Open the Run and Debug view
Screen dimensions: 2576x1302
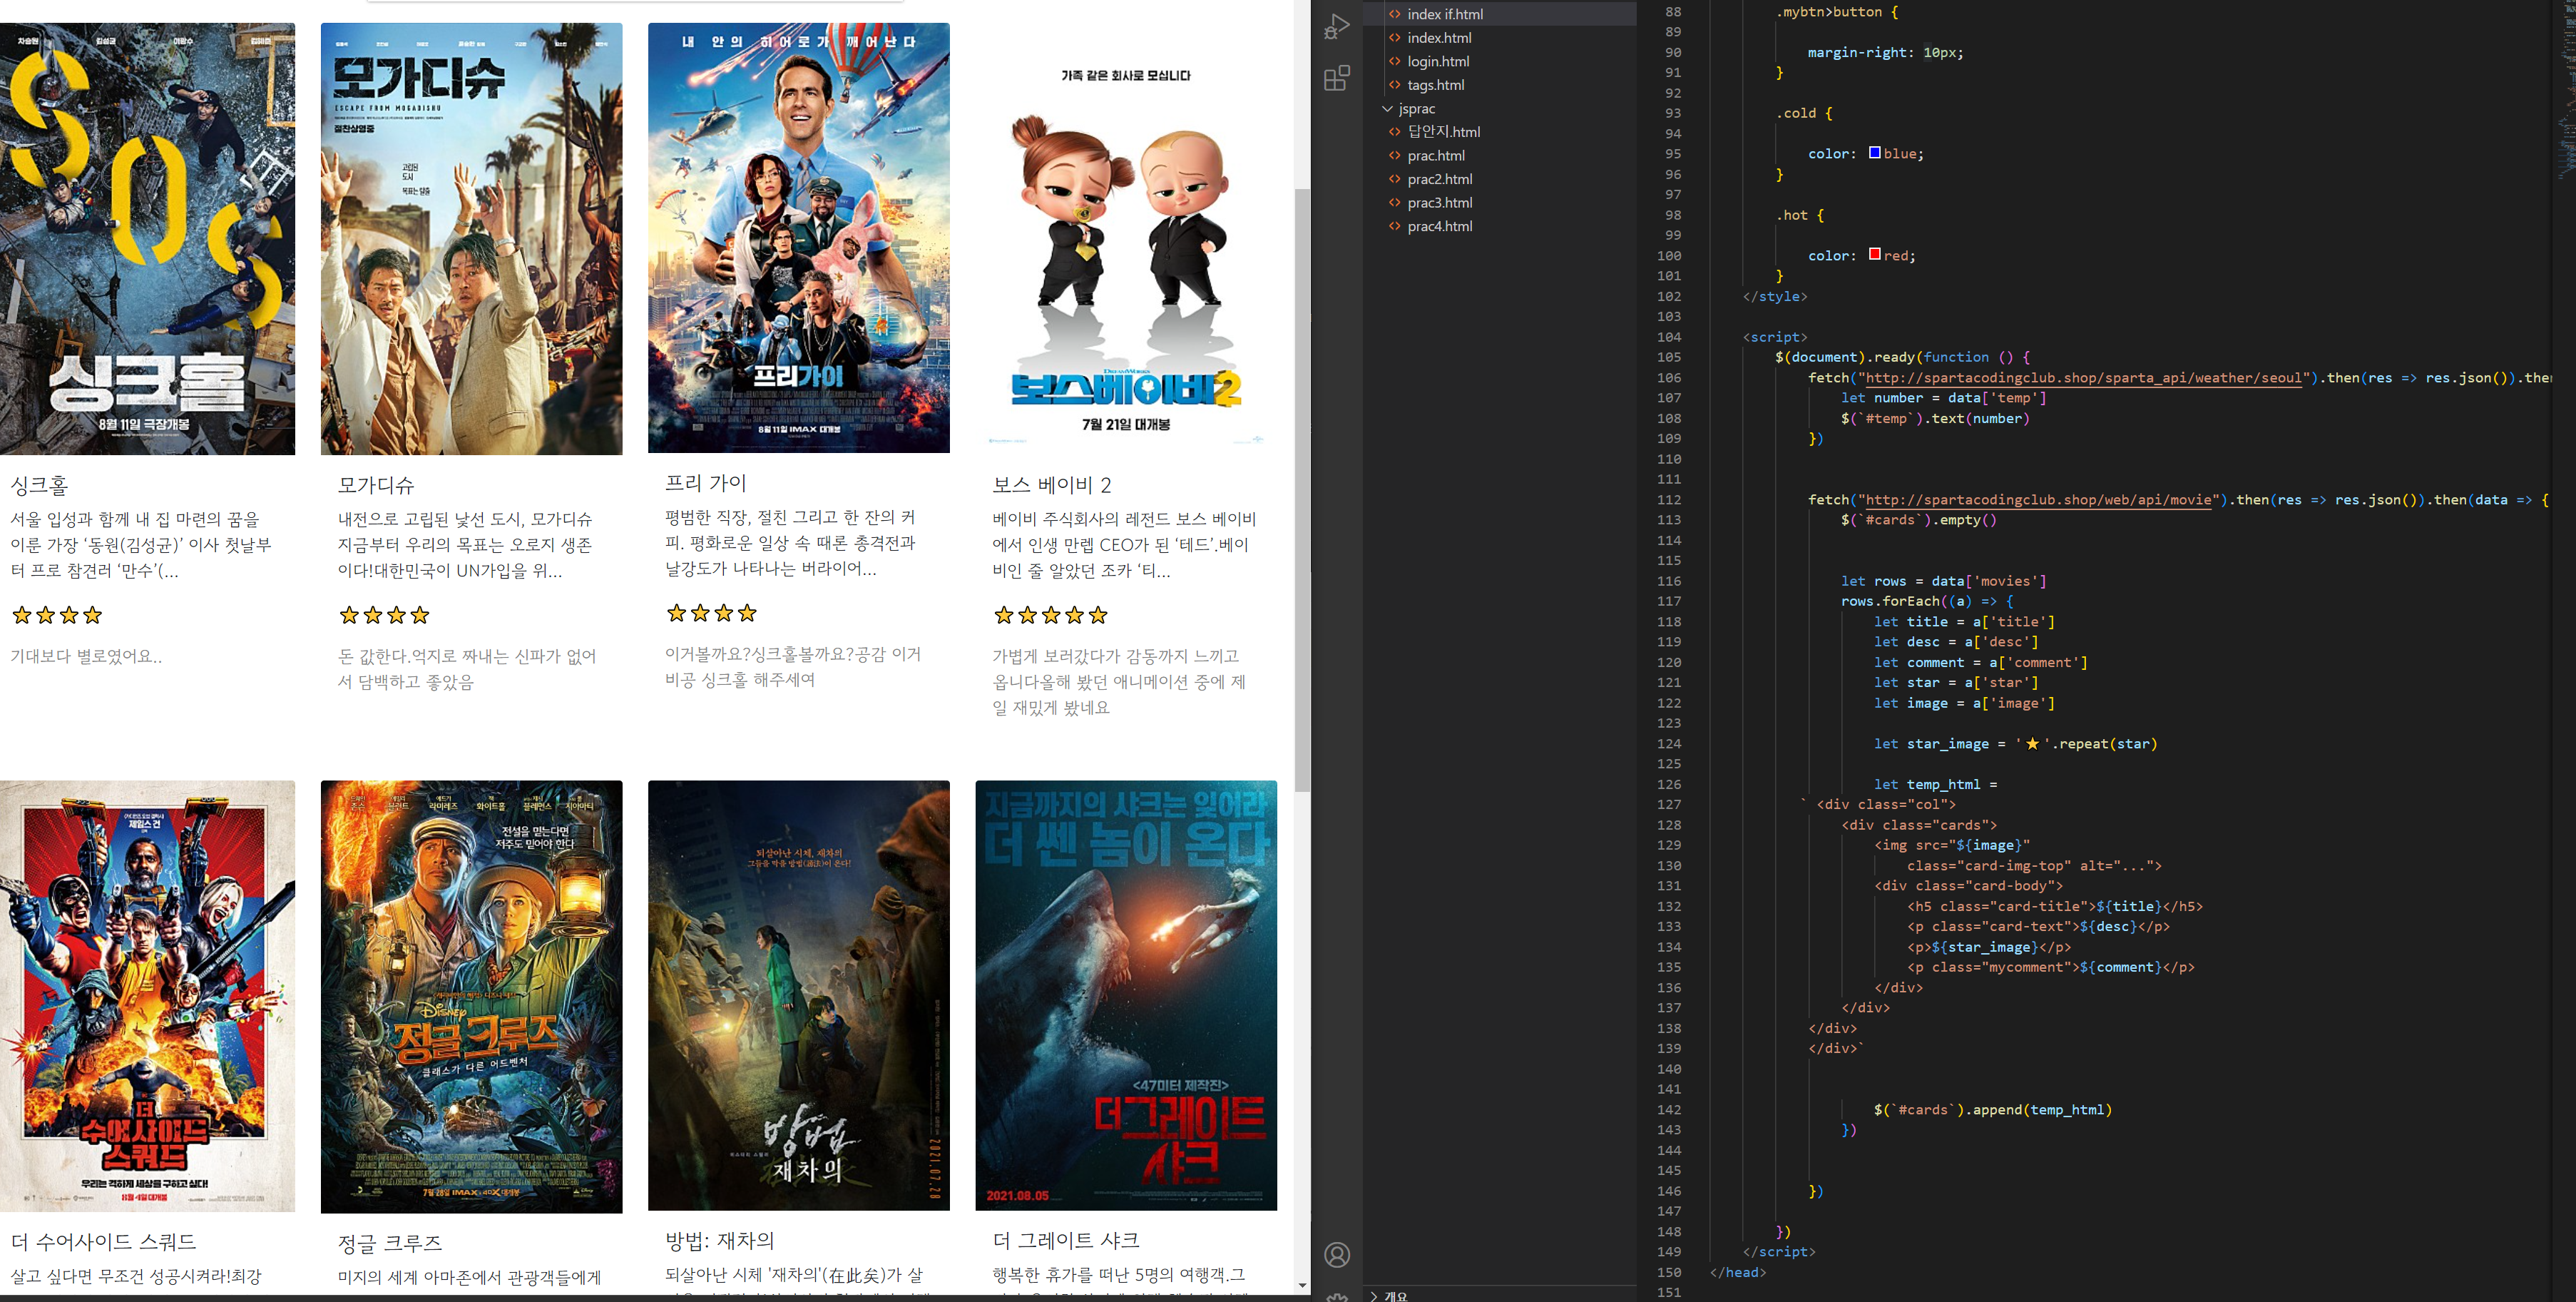[1337, 26]
